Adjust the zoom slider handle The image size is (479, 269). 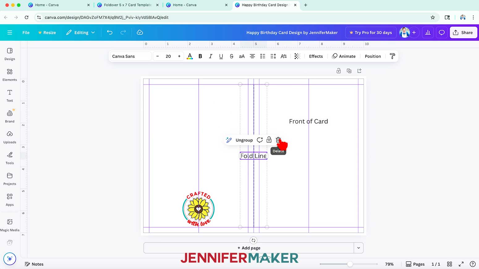[x=350, y=264]
